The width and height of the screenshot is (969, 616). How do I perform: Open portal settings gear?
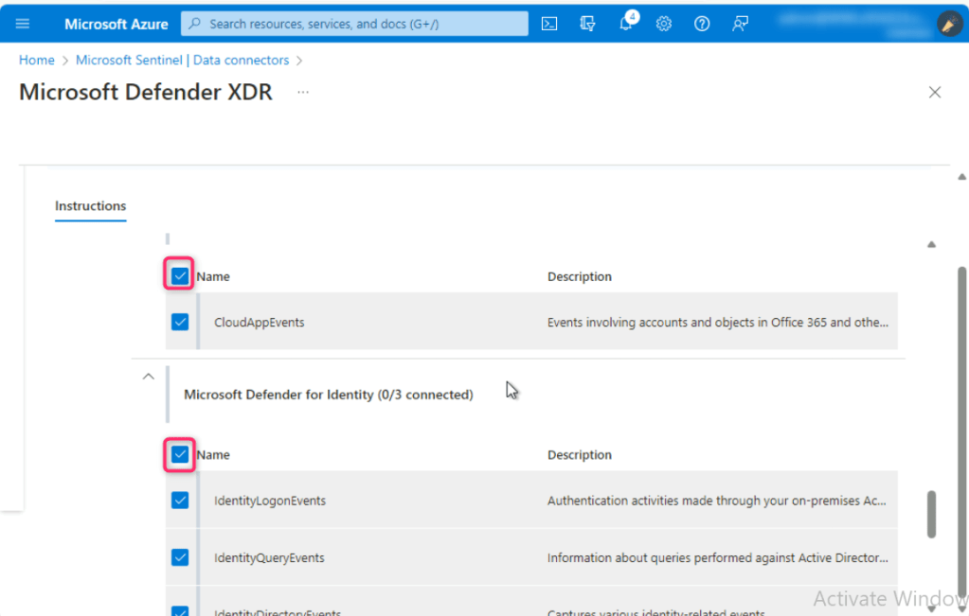point(664,24)
